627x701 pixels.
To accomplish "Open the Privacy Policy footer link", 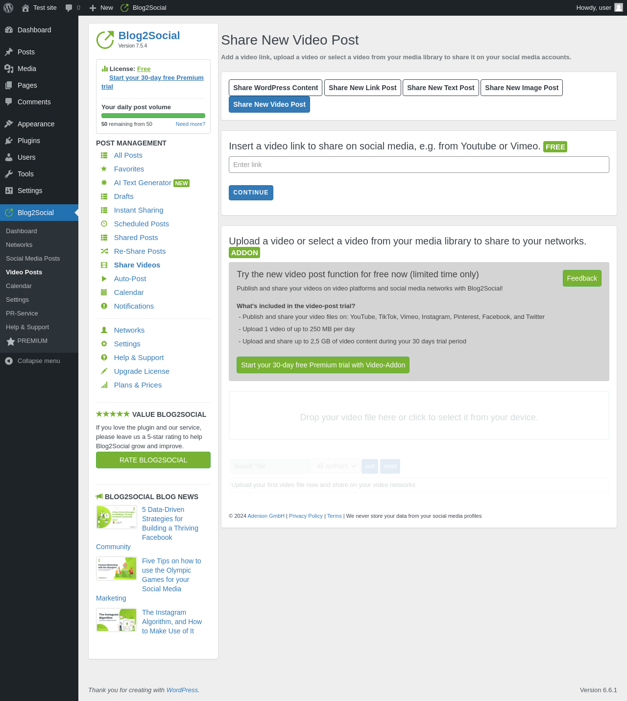I will [x=306, y=516].
